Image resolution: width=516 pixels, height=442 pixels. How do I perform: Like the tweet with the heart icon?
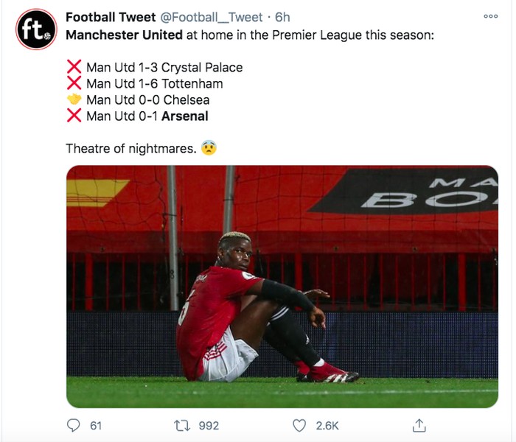(299, 425)
